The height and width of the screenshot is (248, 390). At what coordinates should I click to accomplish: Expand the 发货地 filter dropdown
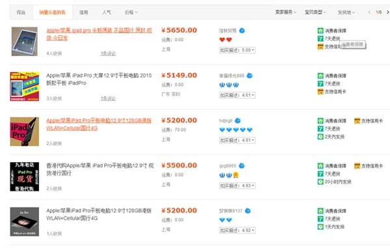point(346,12)
